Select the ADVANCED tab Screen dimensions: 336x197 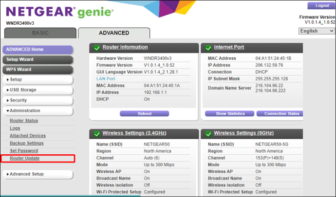coord(114,33)
